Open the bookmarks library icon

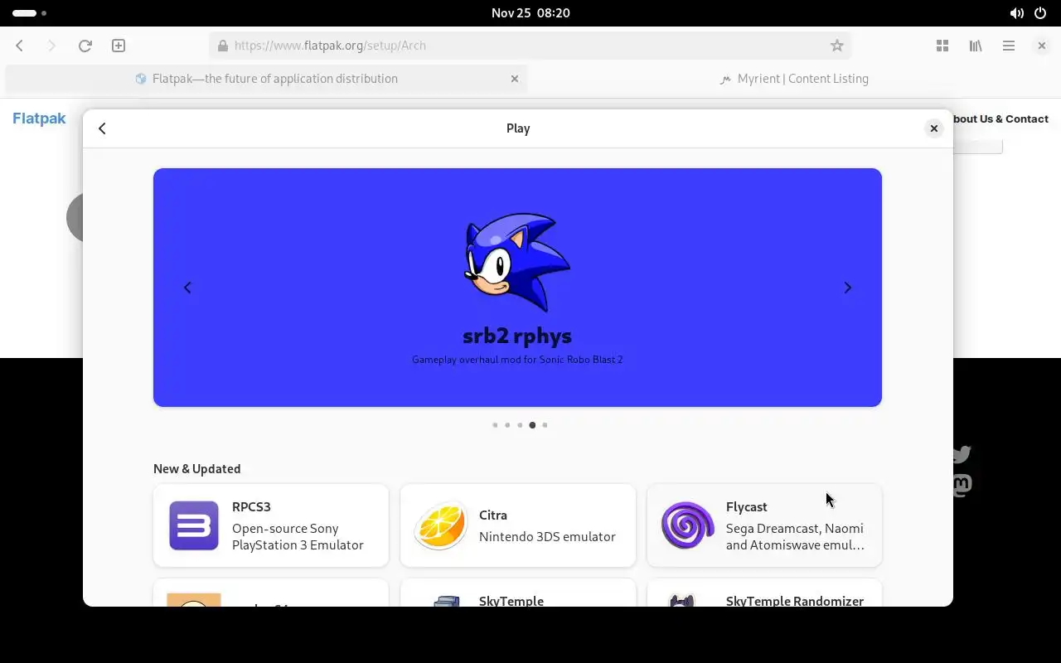click(976, 46)
